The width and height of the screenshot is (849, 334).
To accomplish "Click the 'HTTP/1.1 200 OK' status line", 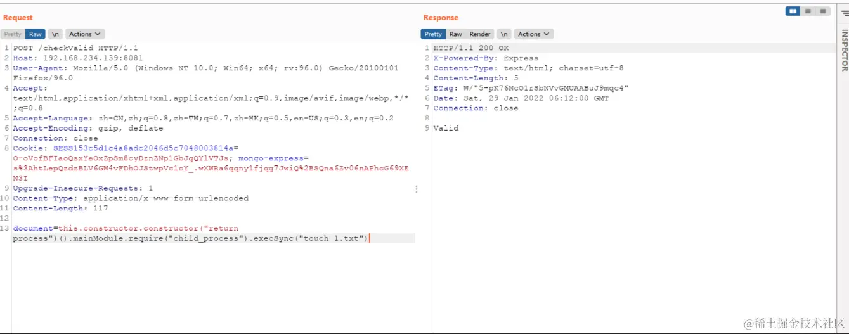I will coord(471,48).
